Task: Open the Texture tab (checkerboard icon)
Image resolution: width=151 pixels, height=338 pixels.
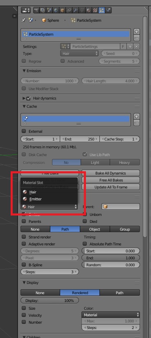Action: [95, 10]
